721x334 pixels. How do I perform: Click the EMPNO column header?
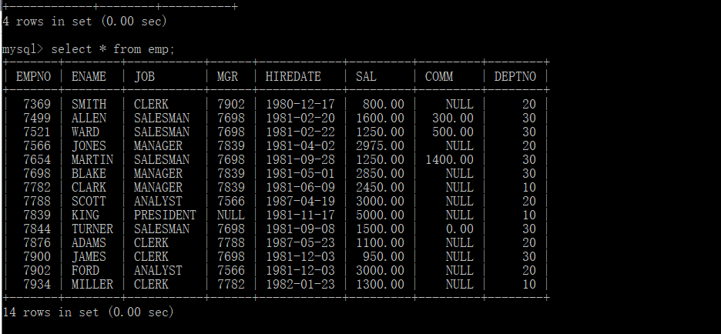click(x=33, y=76)
